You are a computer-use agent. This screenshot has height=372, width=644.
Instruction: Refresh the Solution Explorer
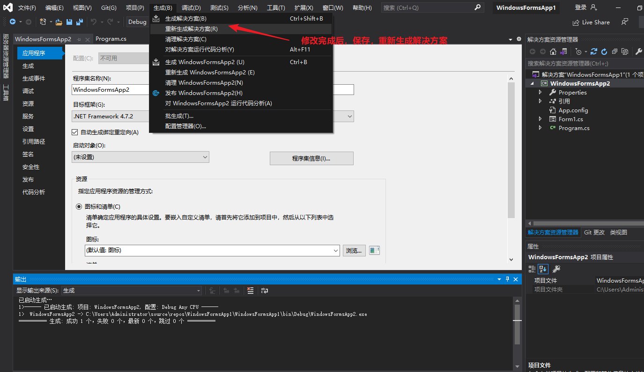(604, 51)
